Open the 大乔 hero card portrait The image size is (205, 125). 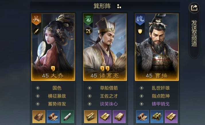pos(53,47)
